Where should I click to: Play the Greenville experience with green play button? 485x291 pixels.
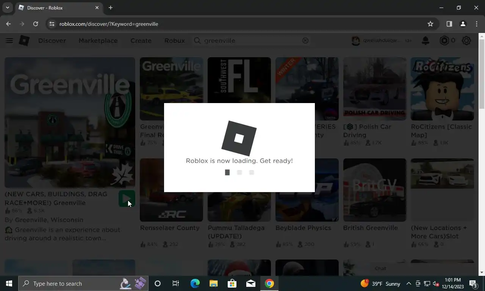[127, 199]
